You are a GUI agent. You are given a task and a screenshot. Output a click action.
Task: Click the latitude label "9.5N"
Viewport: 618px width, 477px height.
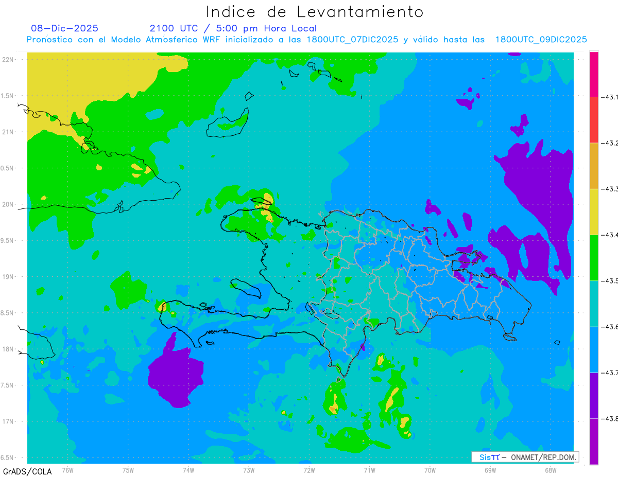tap(8, 240)
